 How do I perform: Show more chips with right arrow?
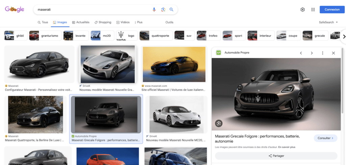click(x=344, y=36)
